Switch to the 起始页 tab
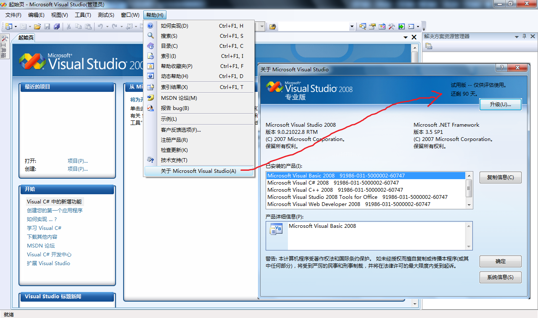The image size is (538, 318). click(x=26, y=37)
